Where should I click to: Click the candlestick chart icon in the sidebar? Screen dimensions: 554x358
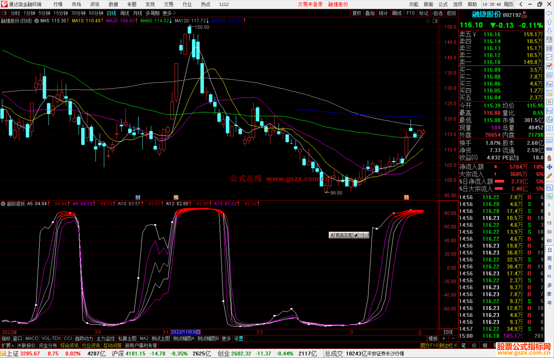click(x=549, y=66)
